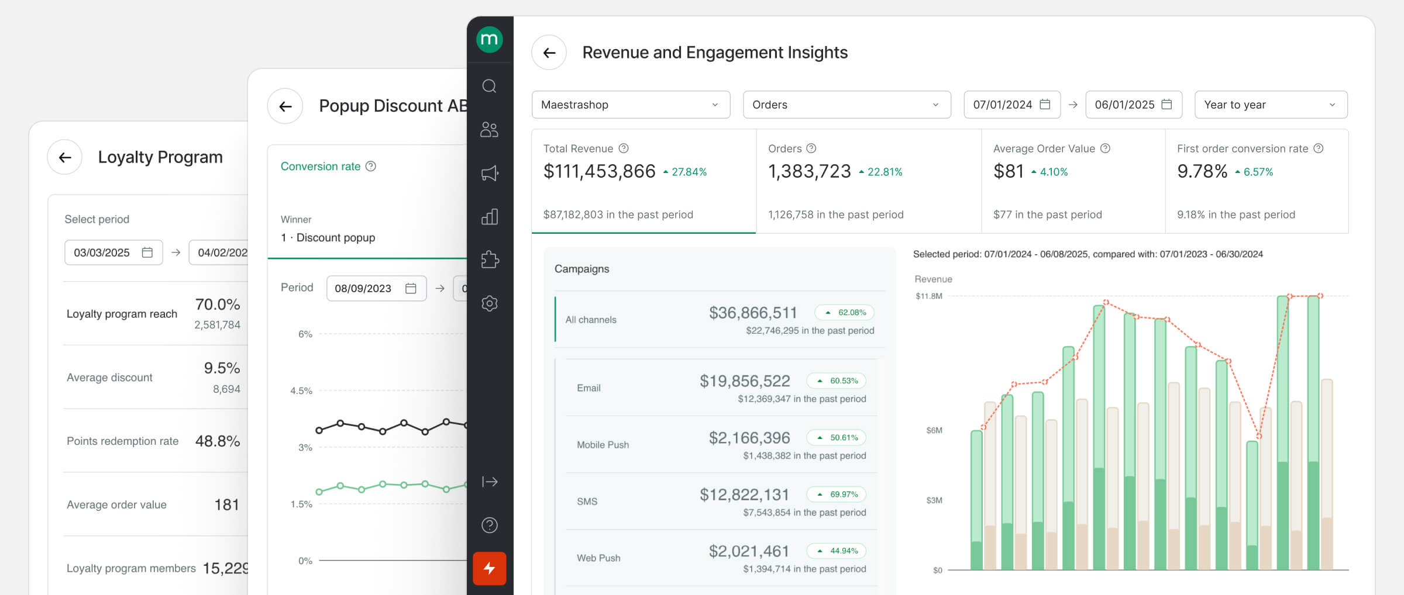The image size is (1404, 595).
Task: Expand the Year to year comparison dropdown
Action: tap(1270, 105)
